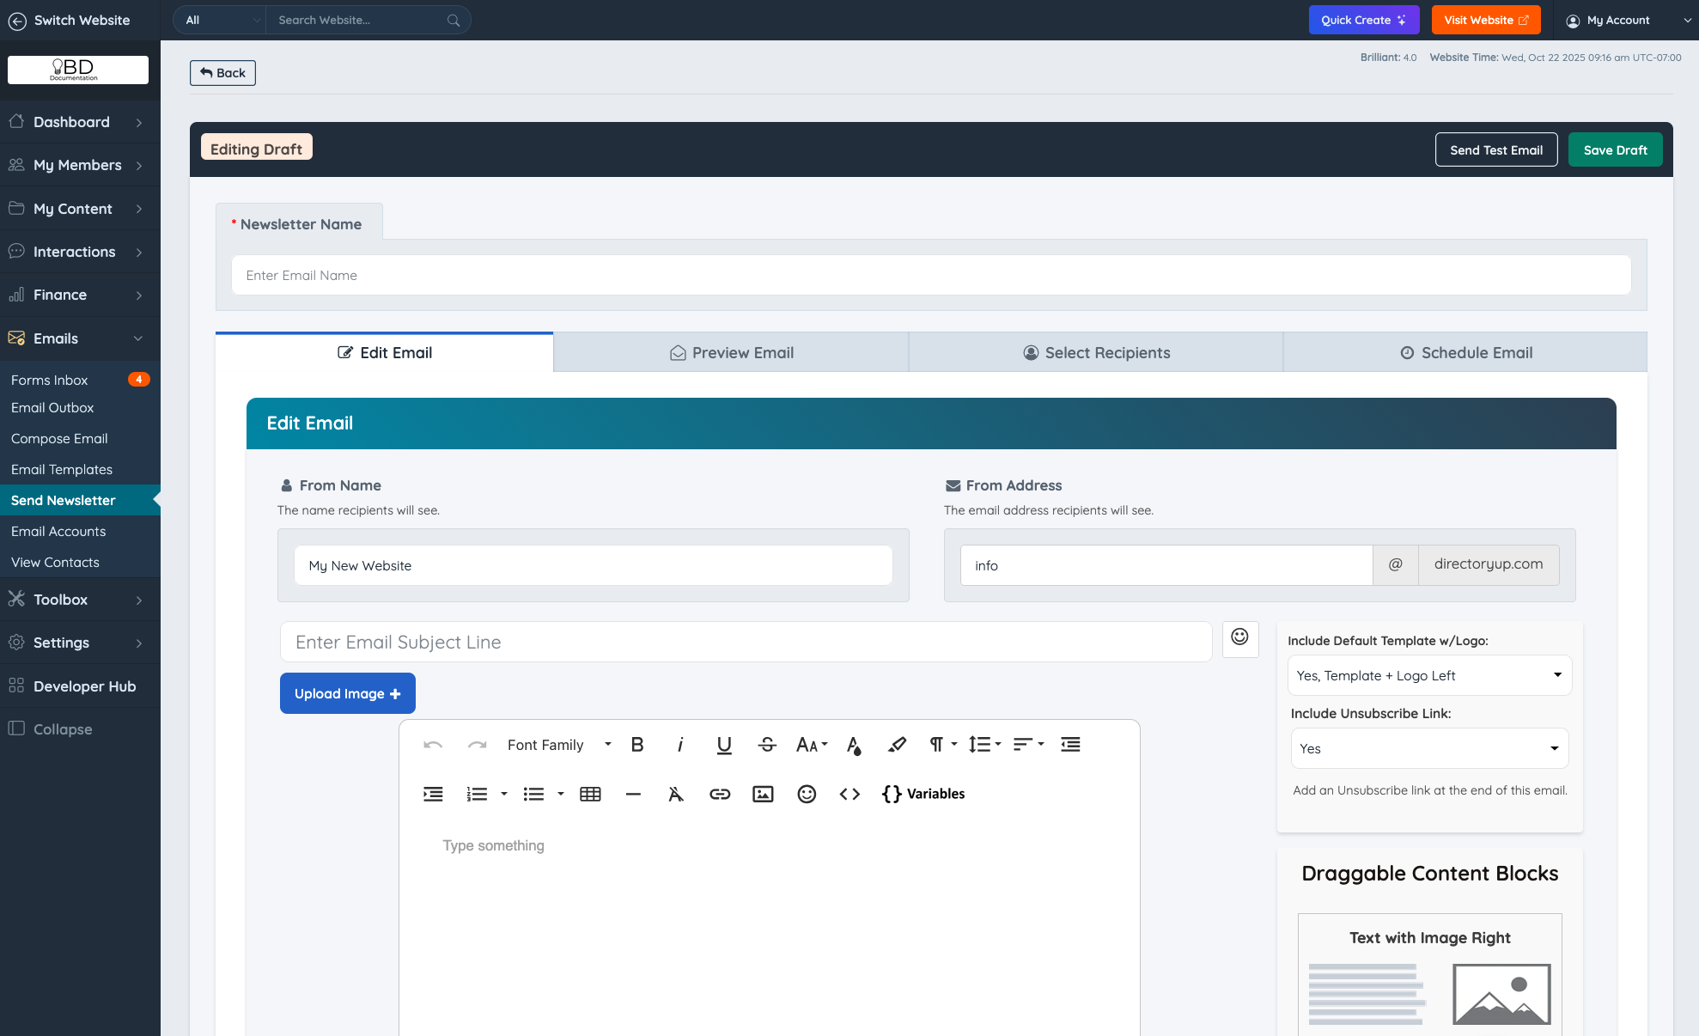Click the Newsletter Name input field
The image size is (1699, 1036).
point(931,276)
